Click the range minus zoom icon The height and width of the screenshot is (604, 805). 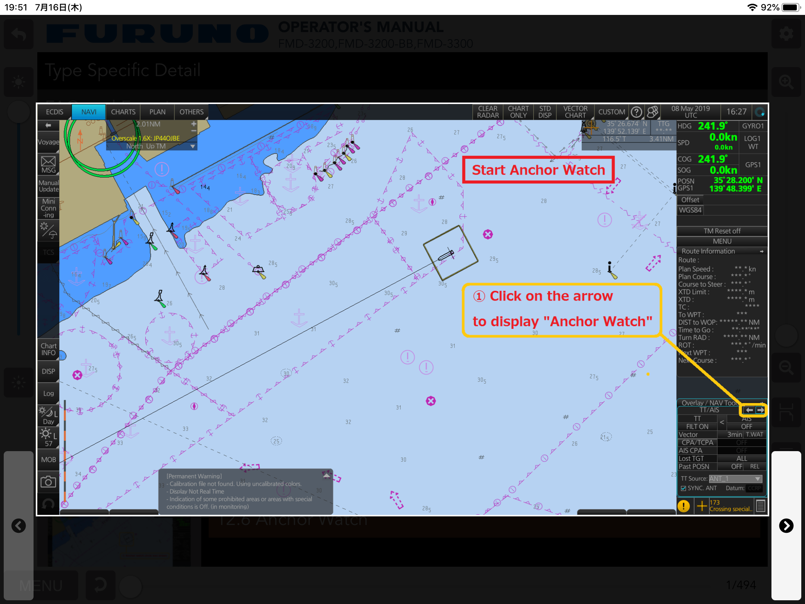(194, 131)
